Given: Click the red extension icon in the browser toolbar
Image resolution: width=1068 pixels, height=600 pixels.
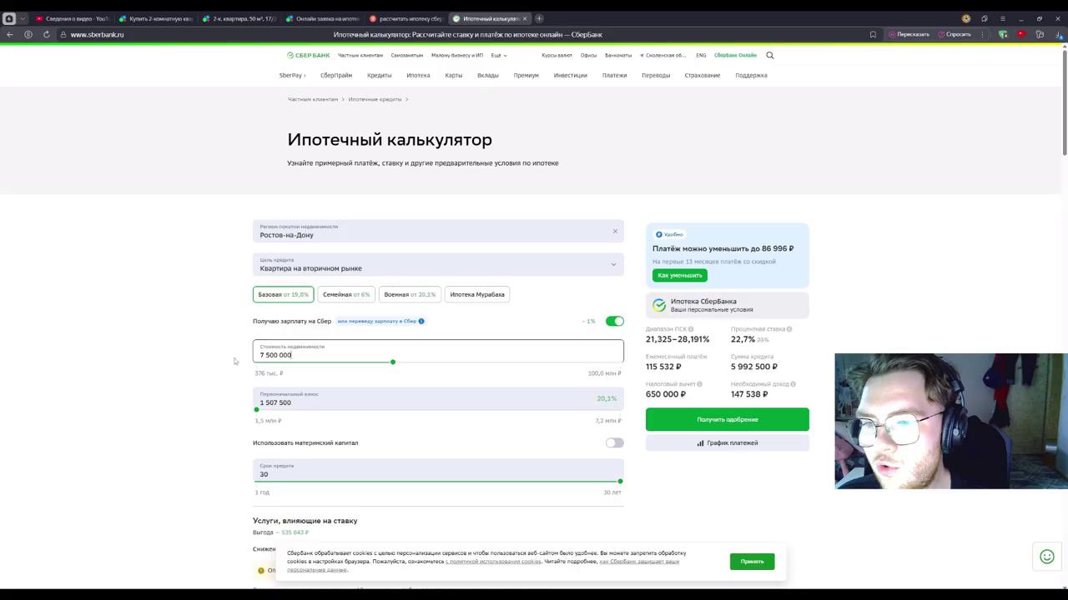Looking at the screenshot, I should coord(1020,34).
